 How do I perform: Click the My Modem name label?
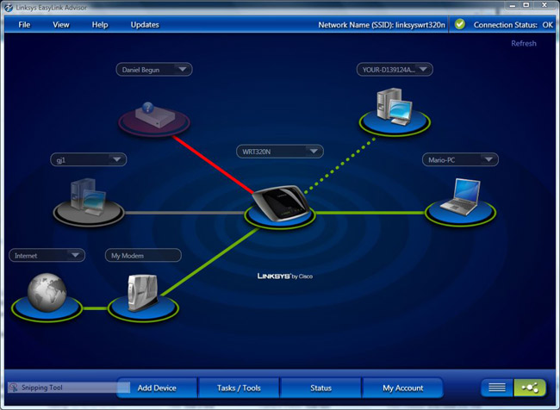coord(143,255)
